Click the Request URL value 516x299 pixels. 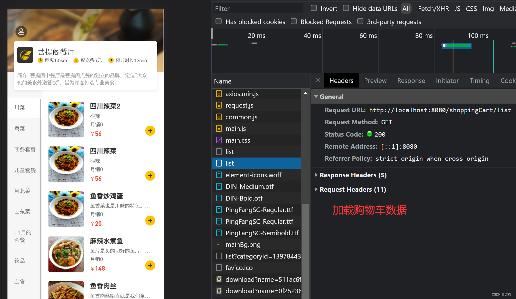pos(440,110)
